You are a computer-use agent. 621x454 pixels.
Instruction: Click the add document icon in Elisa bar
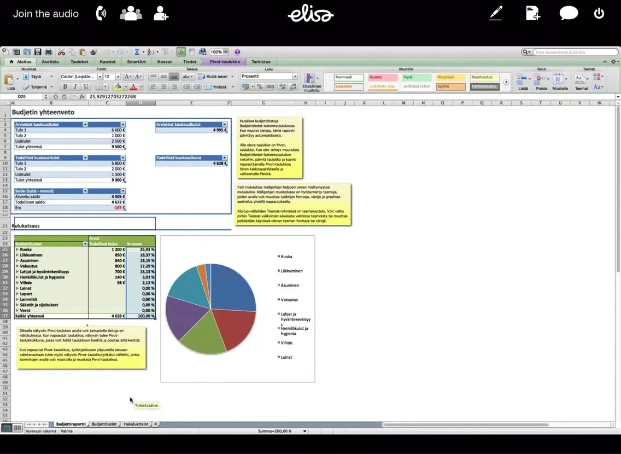click(533, 13)
